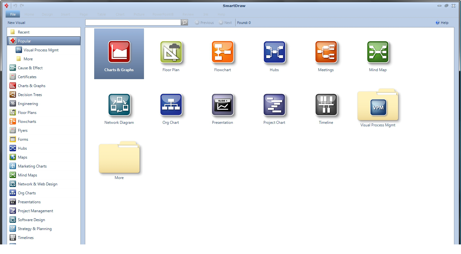Open the Floor Plan template tile

(x=171, y=56)
